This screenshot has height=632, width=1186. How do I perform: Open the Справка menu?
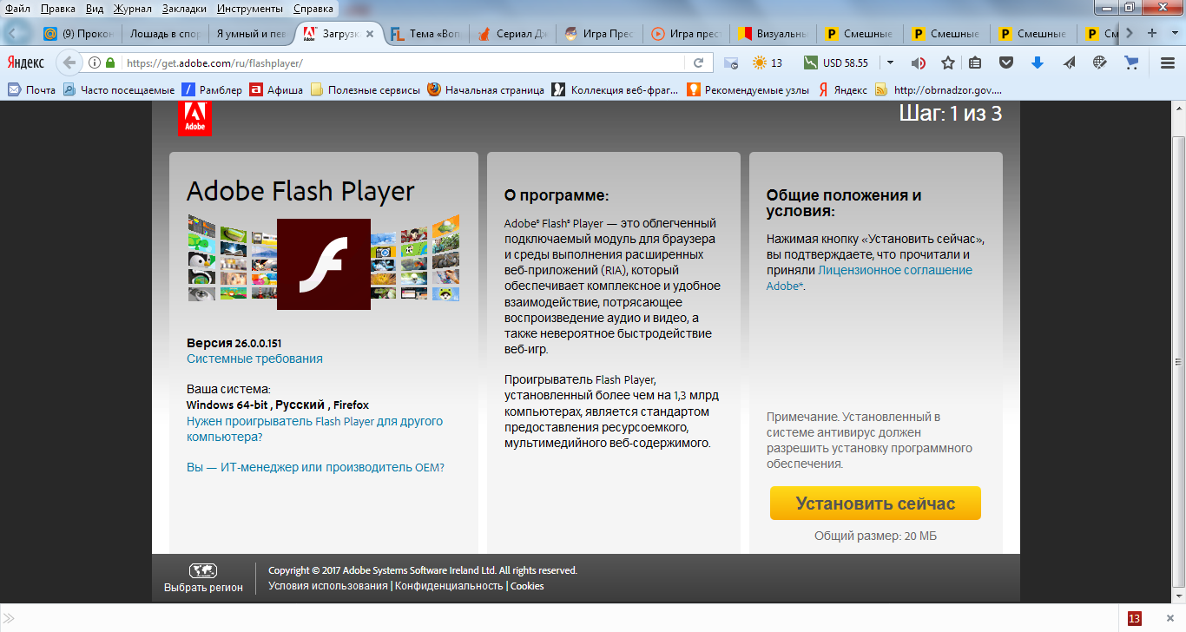click(x=313, y=9)
